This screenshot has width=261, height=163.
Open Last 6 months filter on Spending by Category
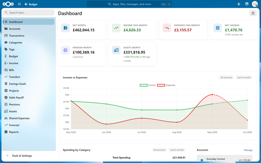click(x=177, y=150)
